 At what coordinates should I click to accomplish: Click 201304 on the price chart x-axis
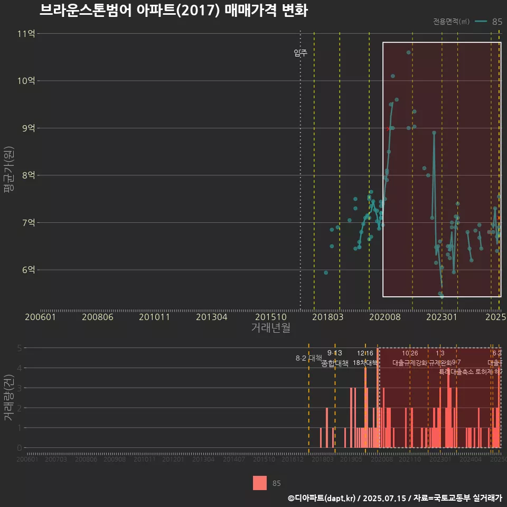211,317
